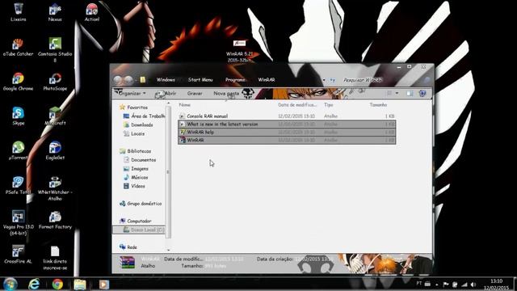517x291 pixels.
Task: Launch the Action! desktop icon
Action: coord(91,12)
